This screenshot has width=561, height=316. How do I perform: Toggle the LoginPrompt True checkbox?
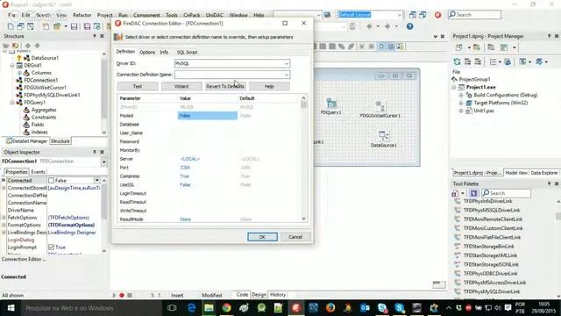51,248
